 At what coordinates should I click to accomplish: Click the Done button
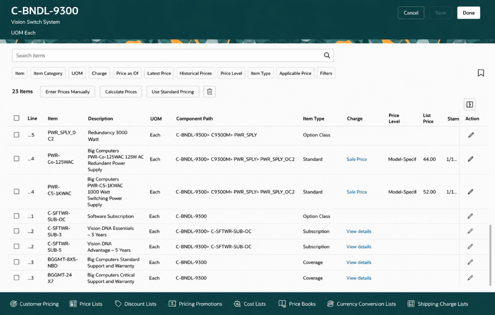click(468, 13)
